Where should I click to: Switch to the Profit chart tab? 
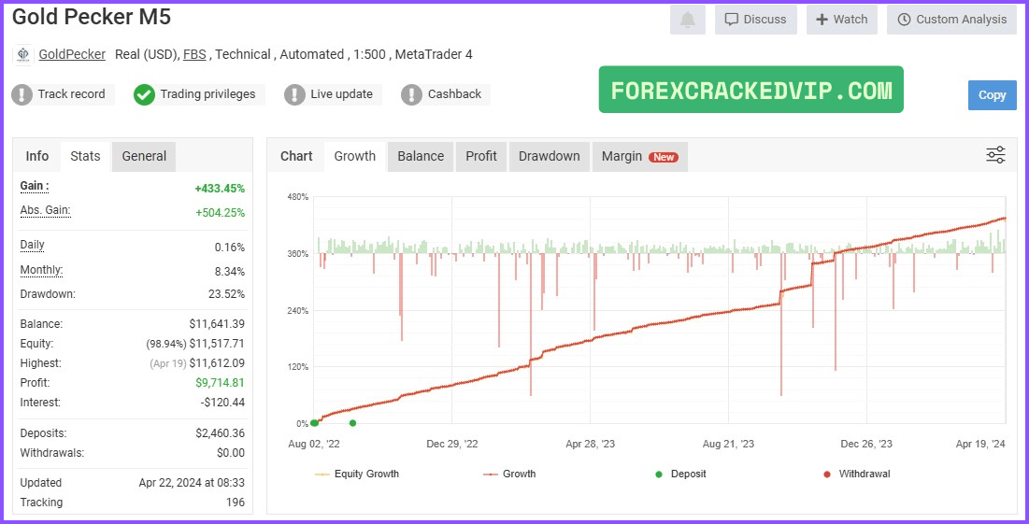tap(481, 156)
